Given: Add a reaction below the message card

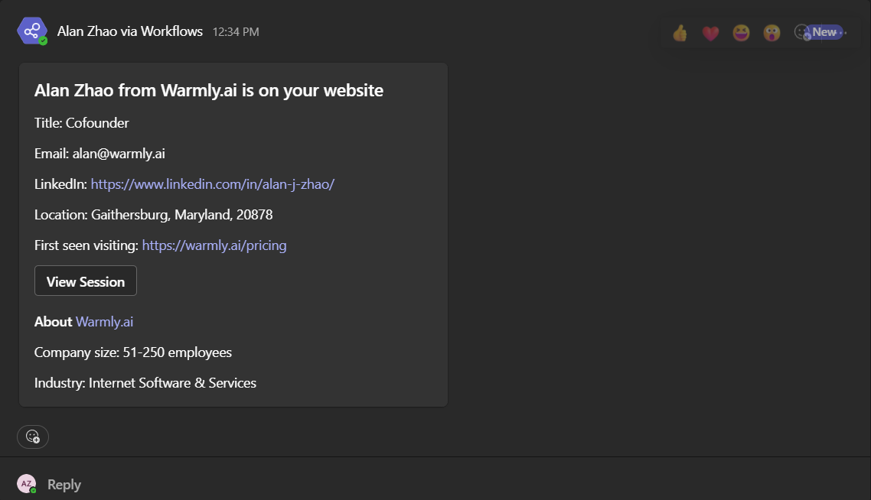Looking at the screenshot, I should tap(33, 437).
